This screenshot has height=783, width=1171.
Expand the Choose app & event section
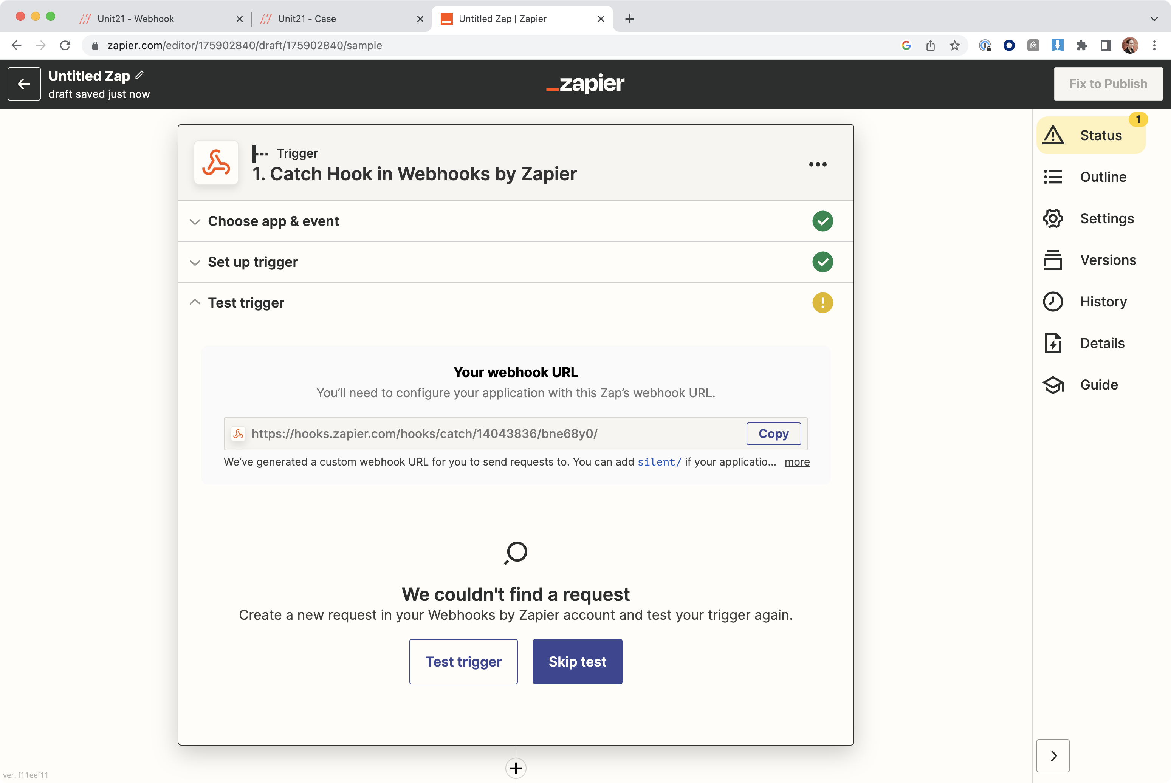(273, 221)
